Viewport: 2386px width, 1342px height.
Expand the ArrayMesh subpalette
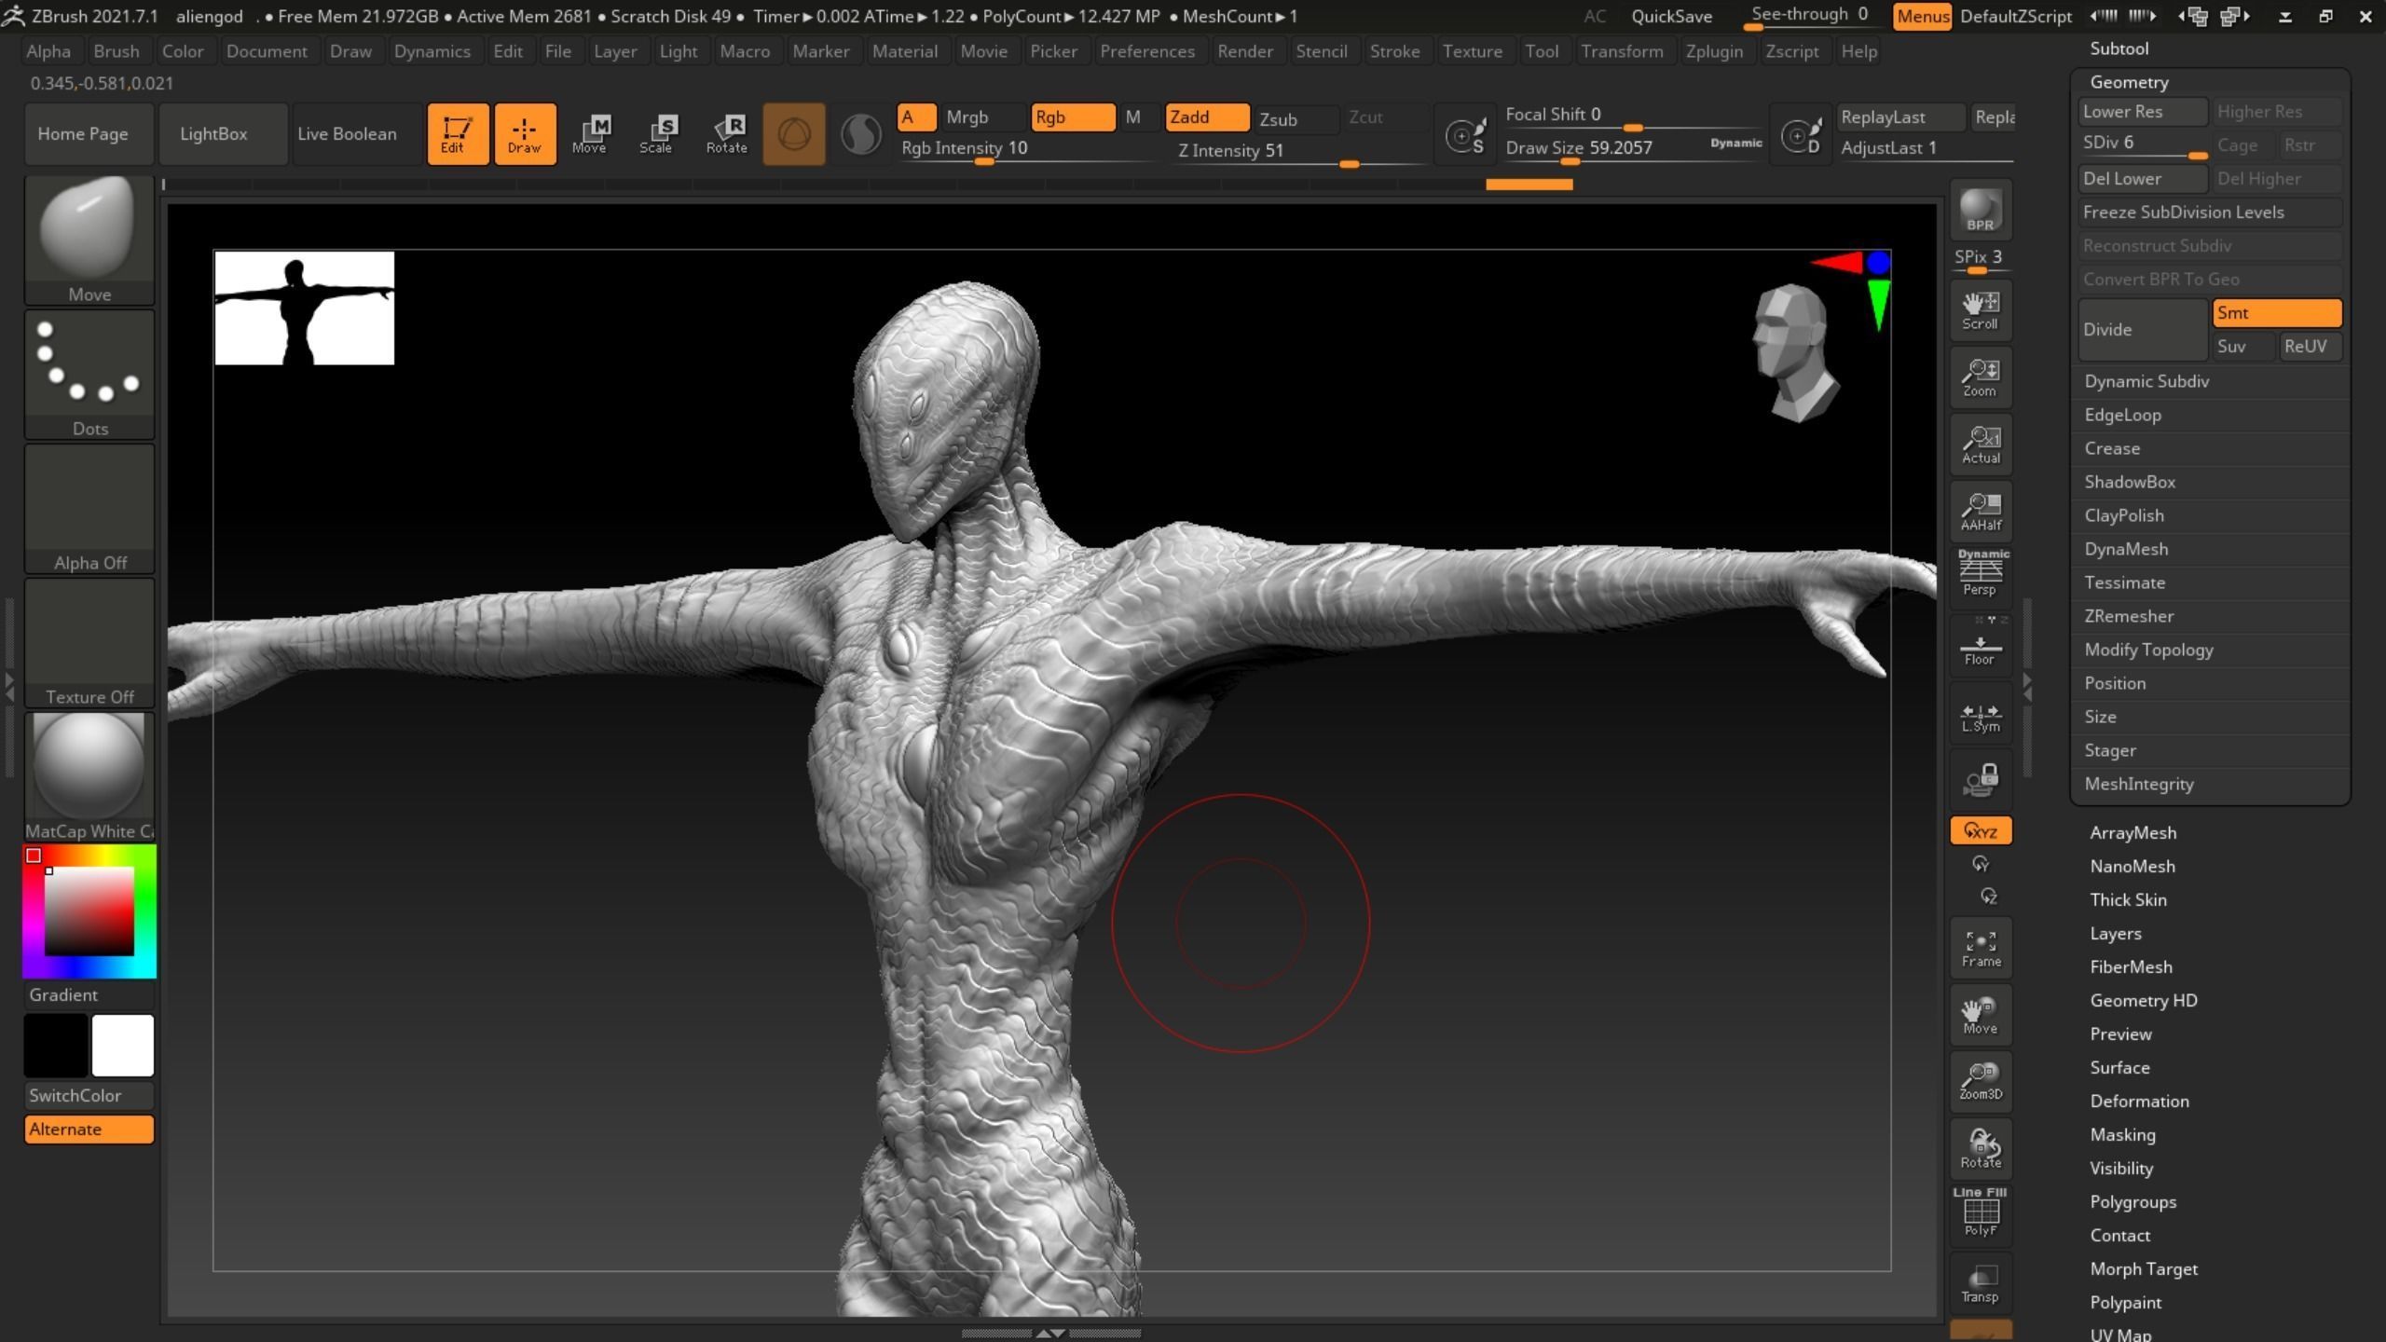pos(2133,833)
